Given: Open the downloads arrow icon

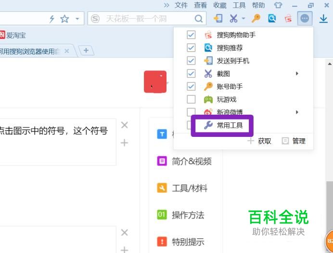Looking at the screenshot, I should (323, 18).
